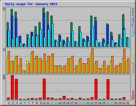The width and height of the screenshot is (136, 106).
Task: Click the 'Daily usage for January 2013' title
Action: [x=31, y=4]
